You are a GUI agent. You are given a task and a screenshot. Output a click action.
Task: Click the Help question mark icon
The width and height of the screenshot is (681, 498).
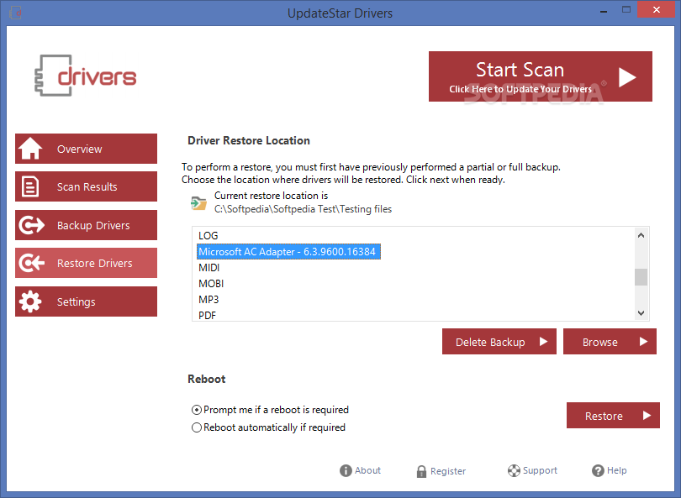point(598,470)
